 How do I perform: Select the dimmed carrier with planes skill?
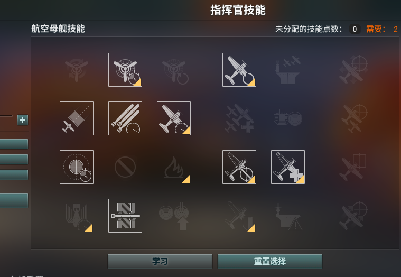288,70
